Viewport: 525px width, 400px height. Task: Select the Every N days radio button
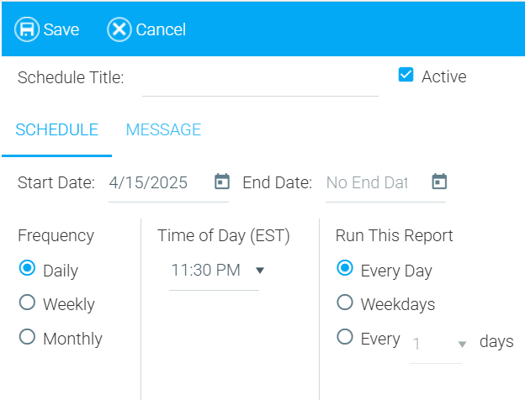click(x=344, y=338)
